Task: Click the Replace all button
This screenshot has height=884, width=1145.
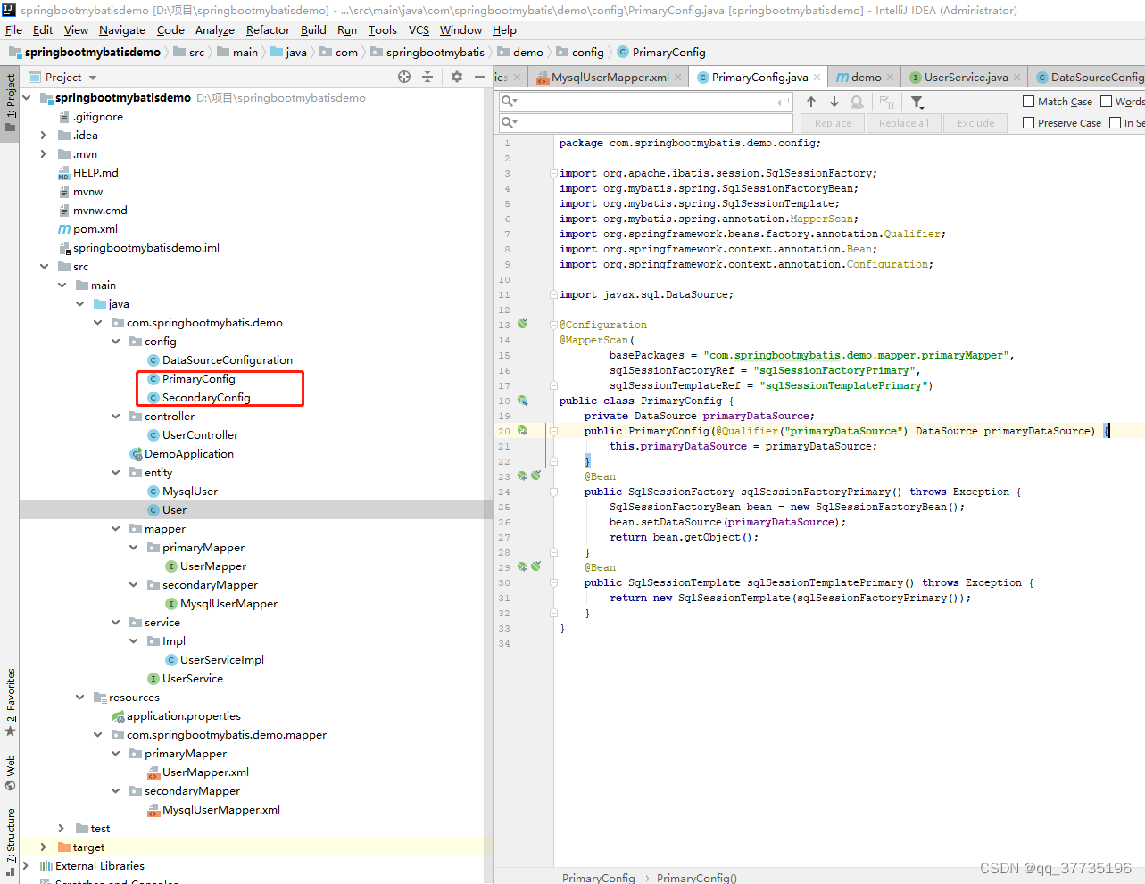Action: (902, 122)
